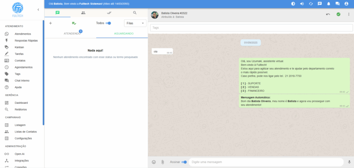354x168 pixels.
Task: Click the Mensagem Automática message bubble
Action: (294, 101)
